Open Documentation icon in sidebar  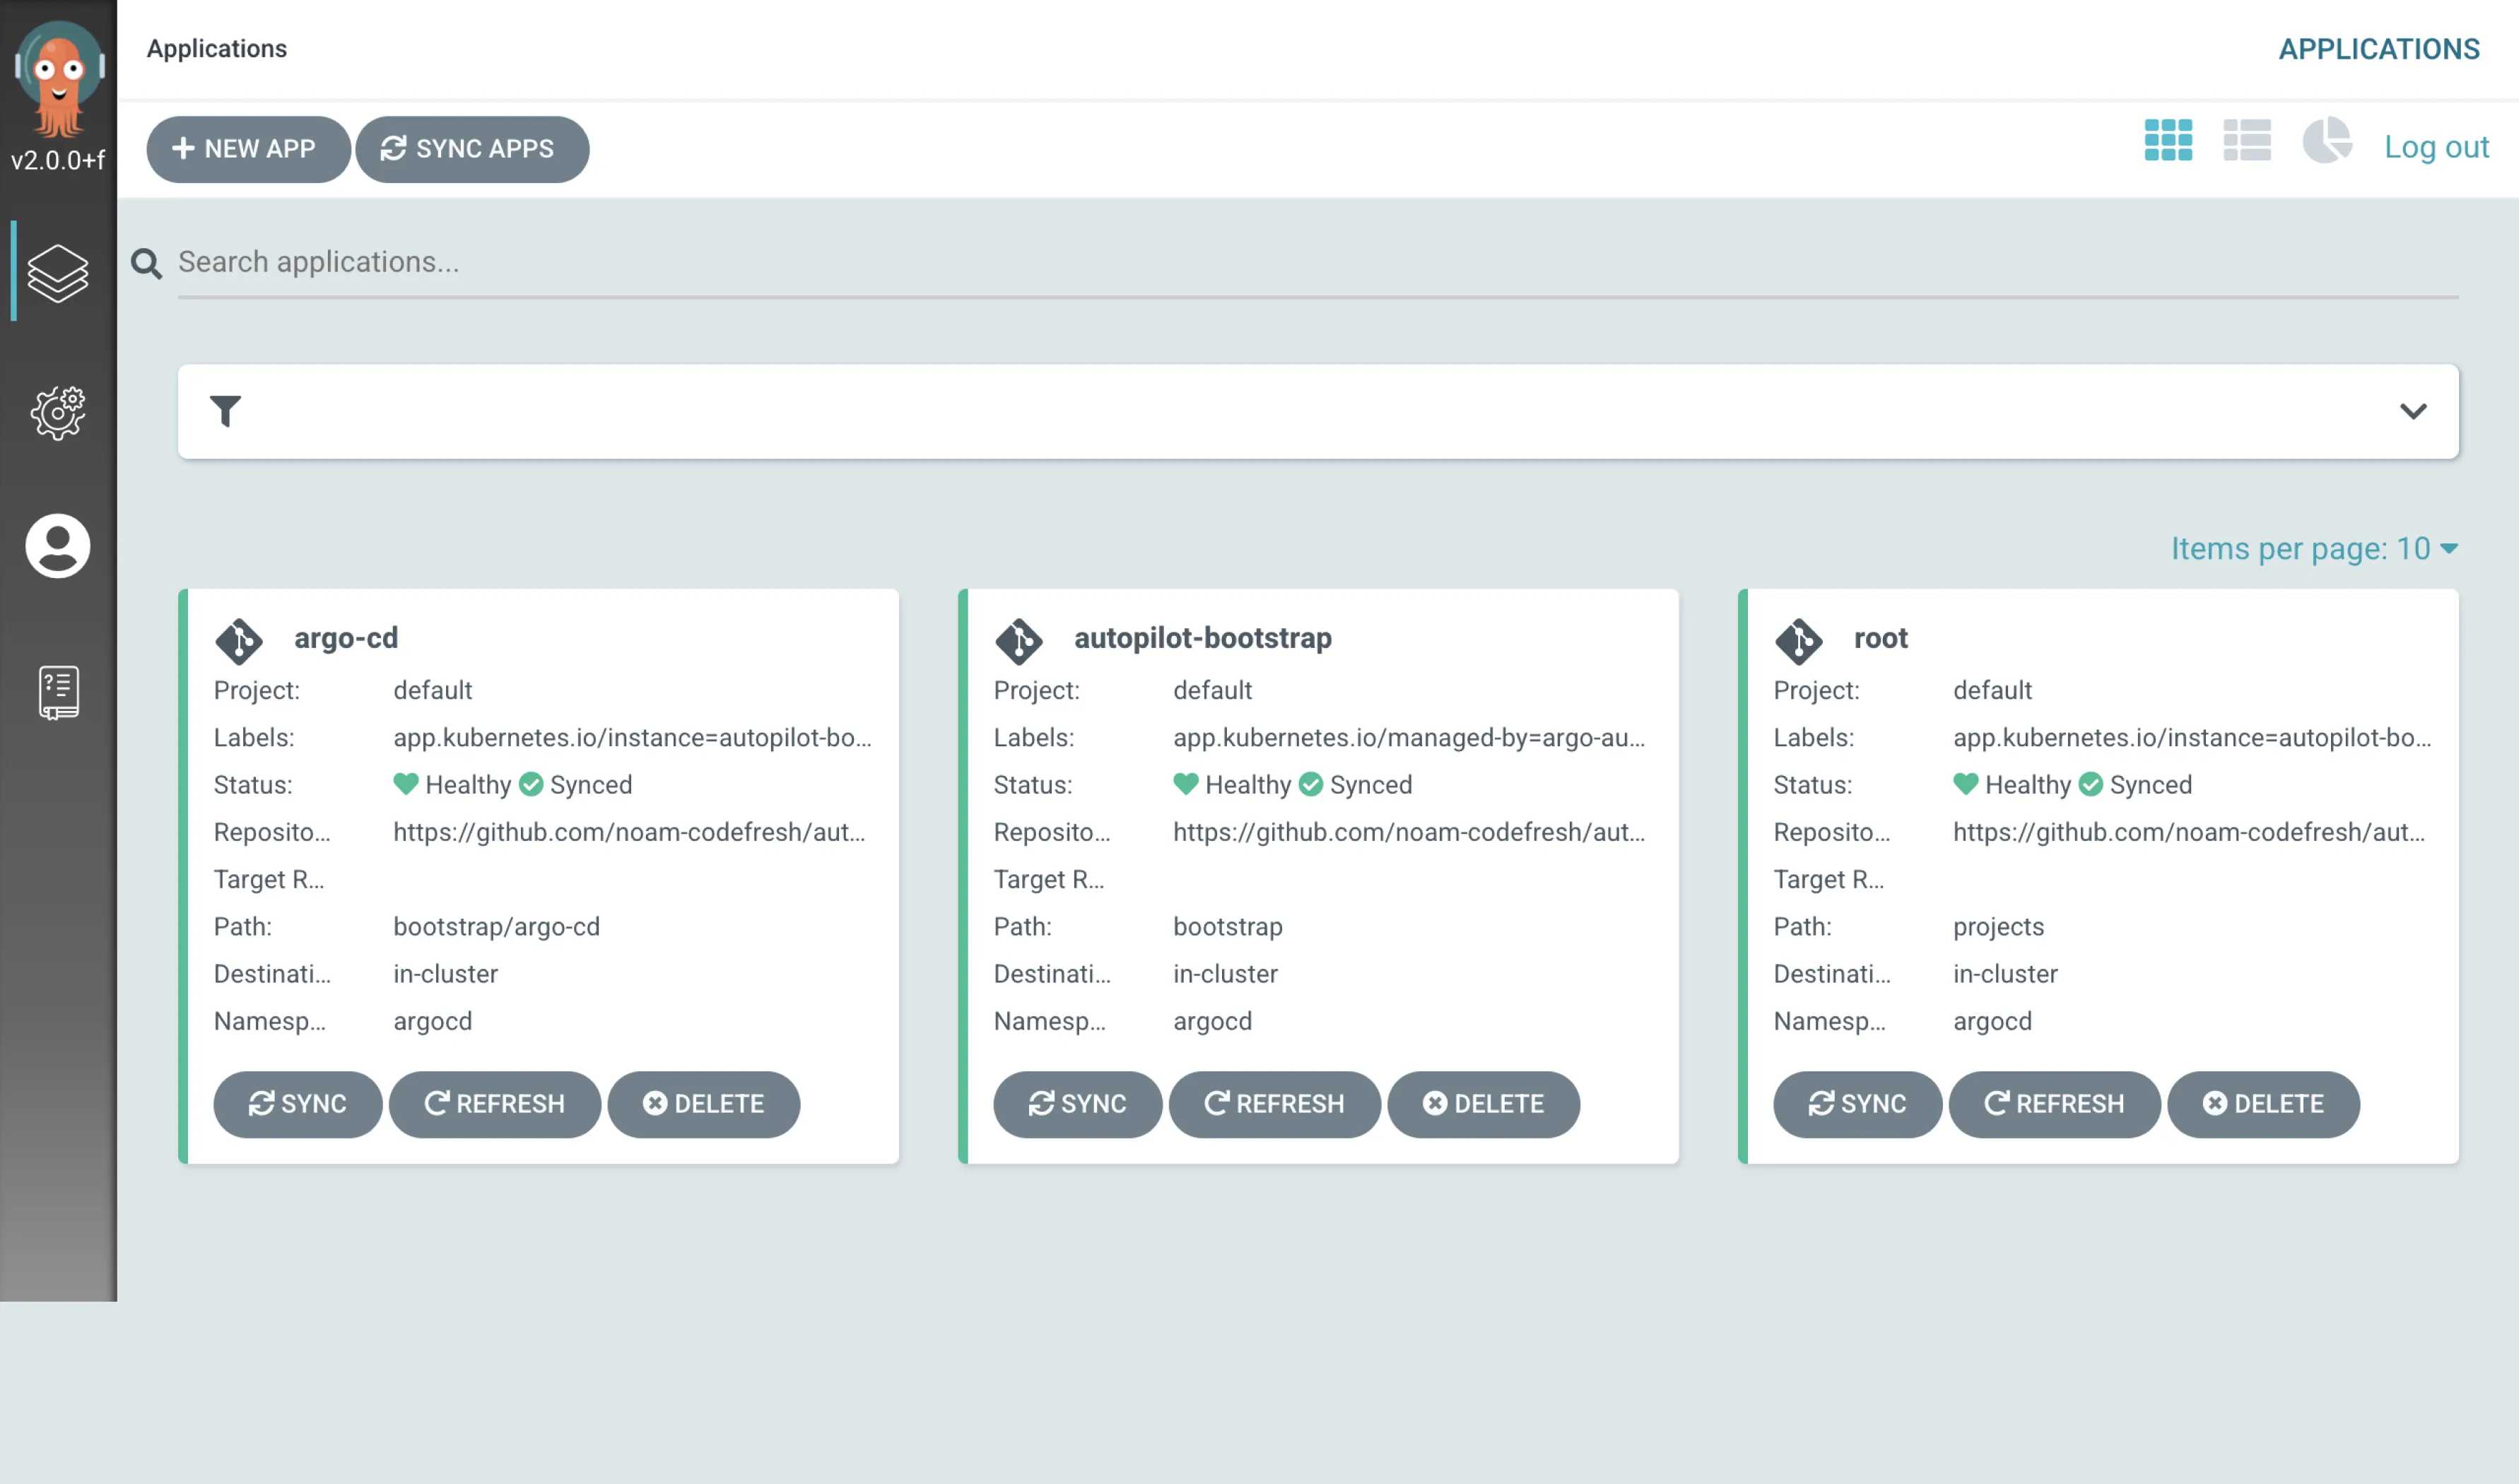tap(58, 692)
